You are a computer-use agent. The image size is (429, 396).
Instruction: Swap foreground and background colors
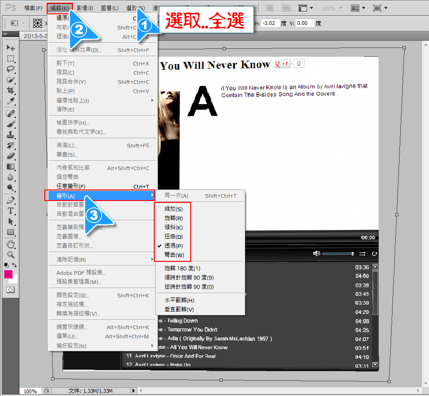click(14, 265)
